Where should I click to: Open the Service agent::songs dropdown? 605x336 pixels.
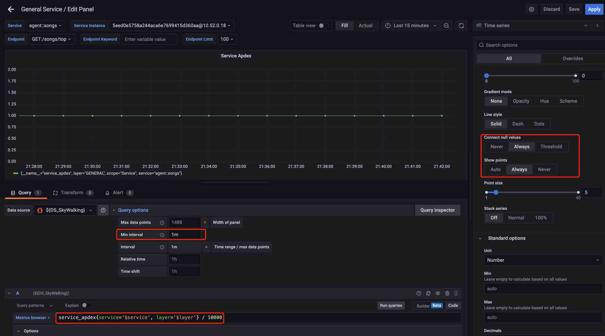point(45,26)
